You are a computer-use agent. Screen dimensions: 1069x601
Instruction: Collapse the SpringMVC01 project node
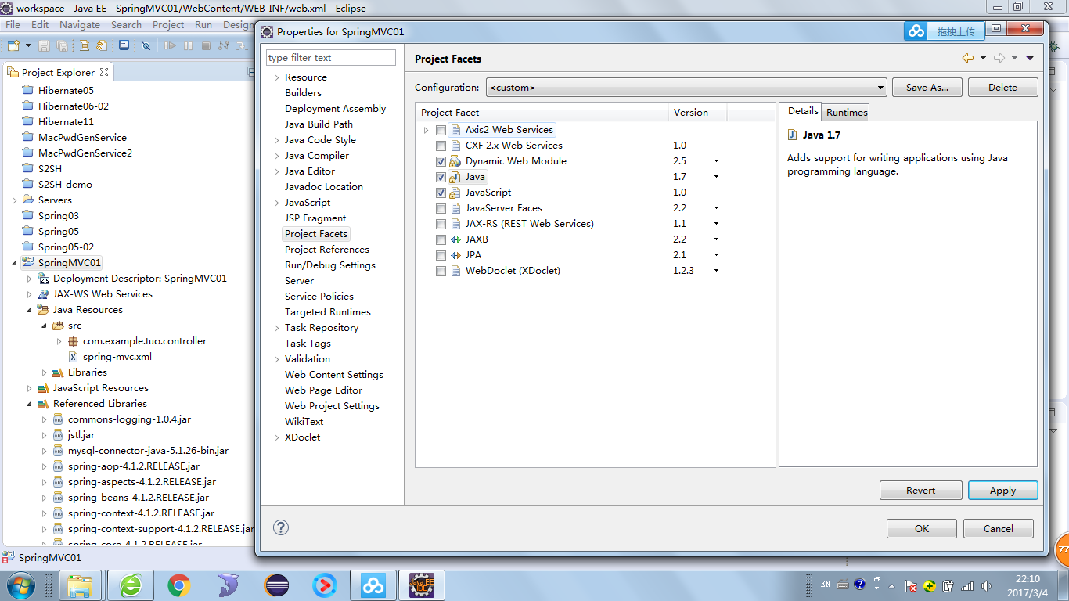(x=14, y=263)
